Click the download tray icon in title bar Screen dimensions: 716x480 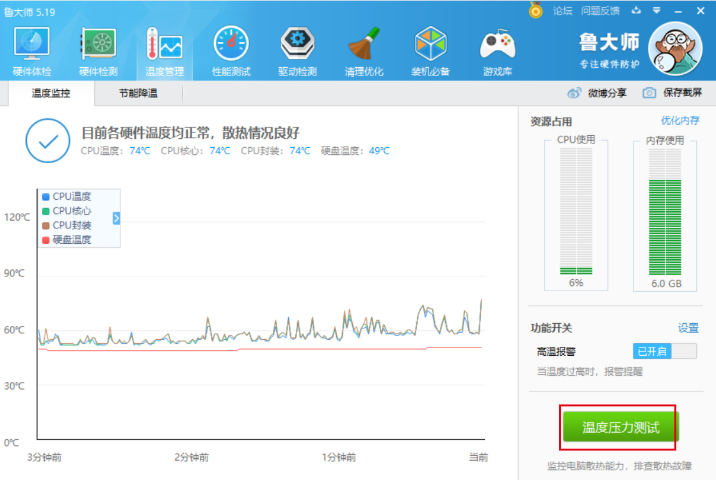point(636,11)
